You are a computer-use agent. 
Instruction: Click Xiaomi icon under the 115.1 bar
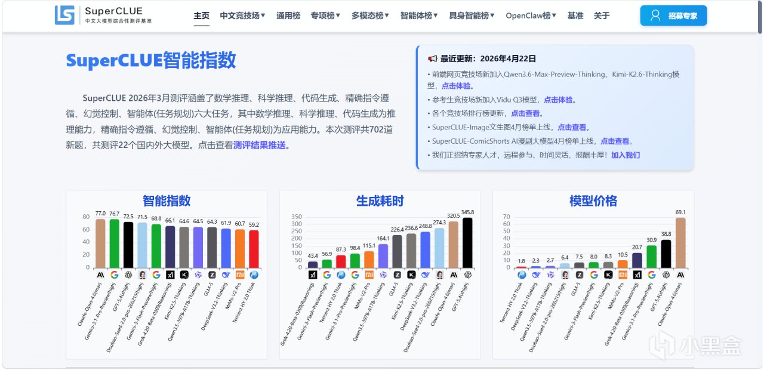pos(369,275)
